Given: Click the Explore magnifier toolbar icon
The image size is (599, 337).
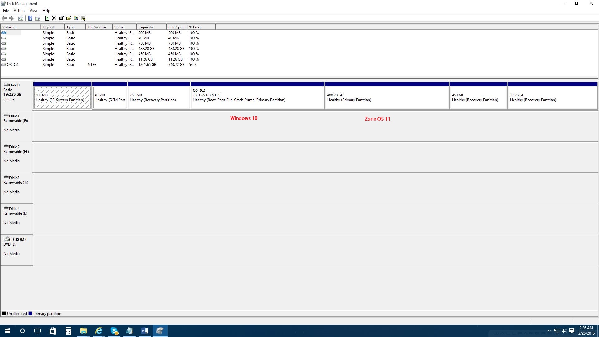Looking at the screenshot, I should pyautogui.click(x=76, y=18).
